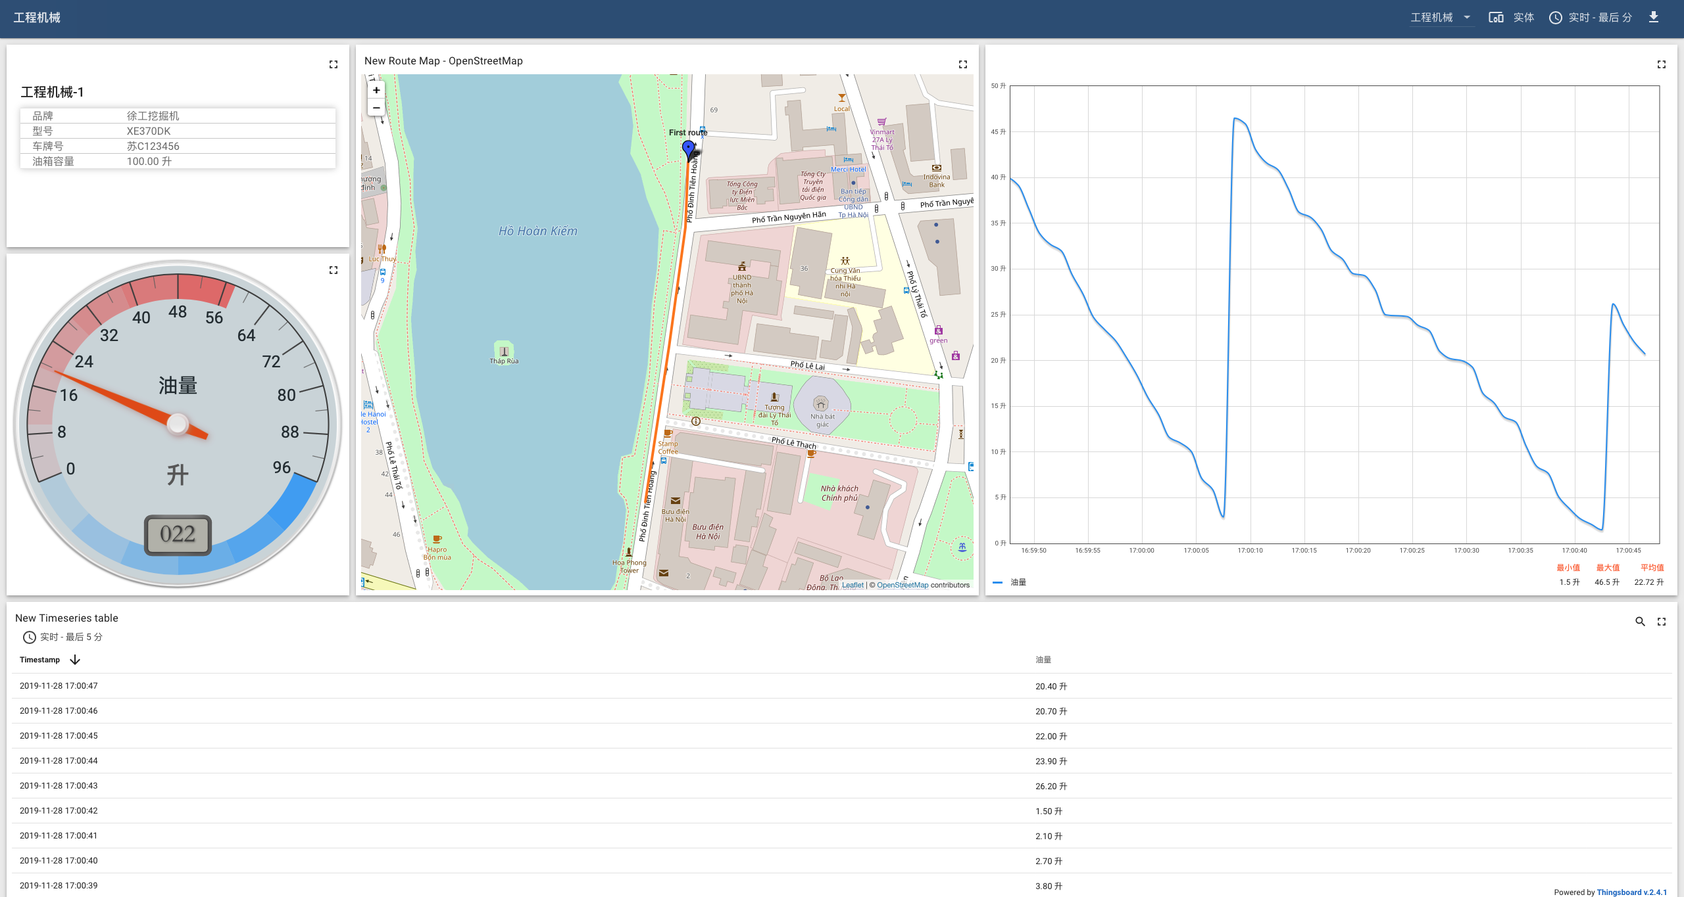Expand the fuel gauge widget to fullscreen
Image resolution: width=1684 pixels, height=897 pixels.
(x=334, y=270)
